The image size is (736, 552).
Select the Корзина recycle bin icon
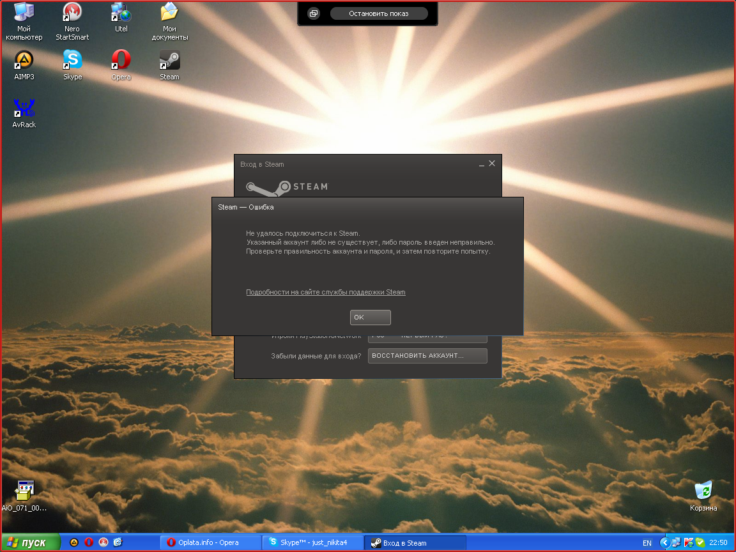pyautogui.click(x=703, y=496)
